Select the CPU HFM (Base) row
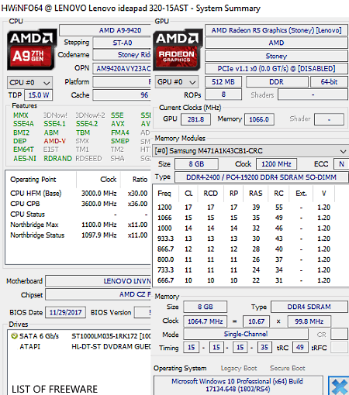 point(78,194)
